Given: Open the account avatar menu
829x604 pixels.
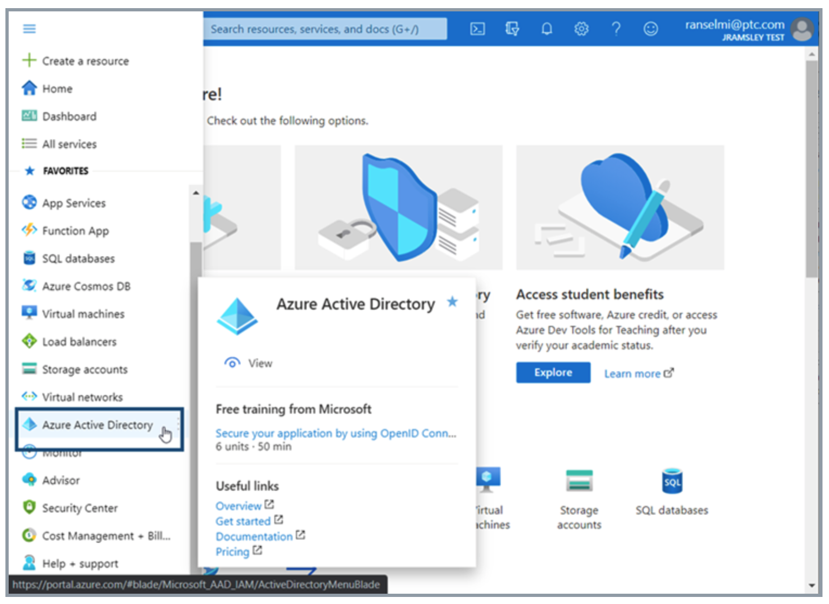Looking at the screenshot, I should point(802,29).
